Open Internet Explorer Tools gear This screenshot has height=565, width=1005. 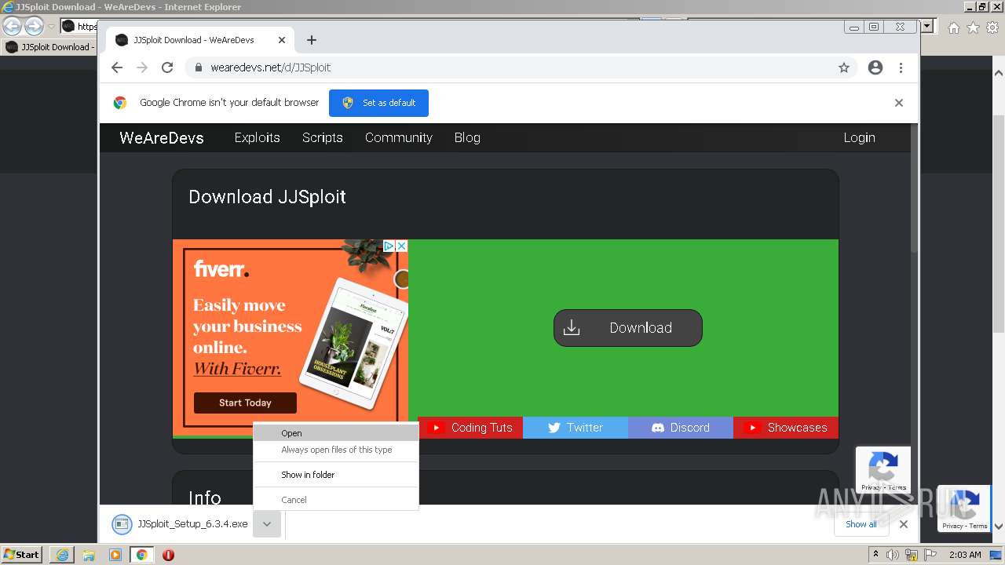pos(992,27)
